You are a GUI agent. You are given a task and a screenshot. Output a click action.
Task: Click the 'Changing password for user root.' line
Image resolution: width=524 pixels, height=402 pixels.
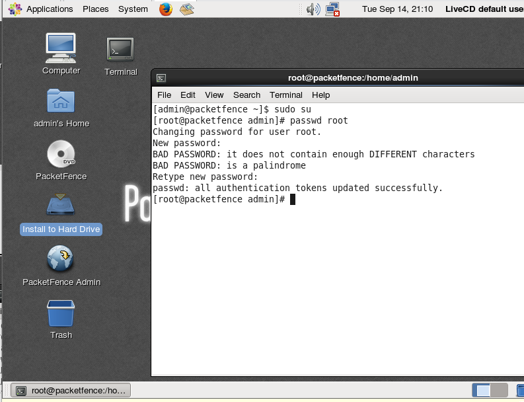[x=237, y=132]
